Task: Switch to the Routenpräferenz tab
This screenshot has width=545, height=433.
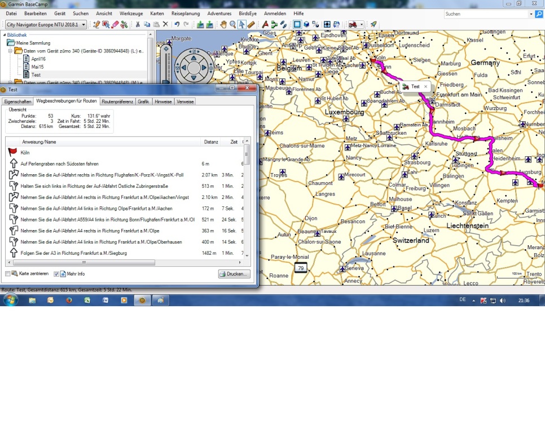Action: (x=117, y=101)
